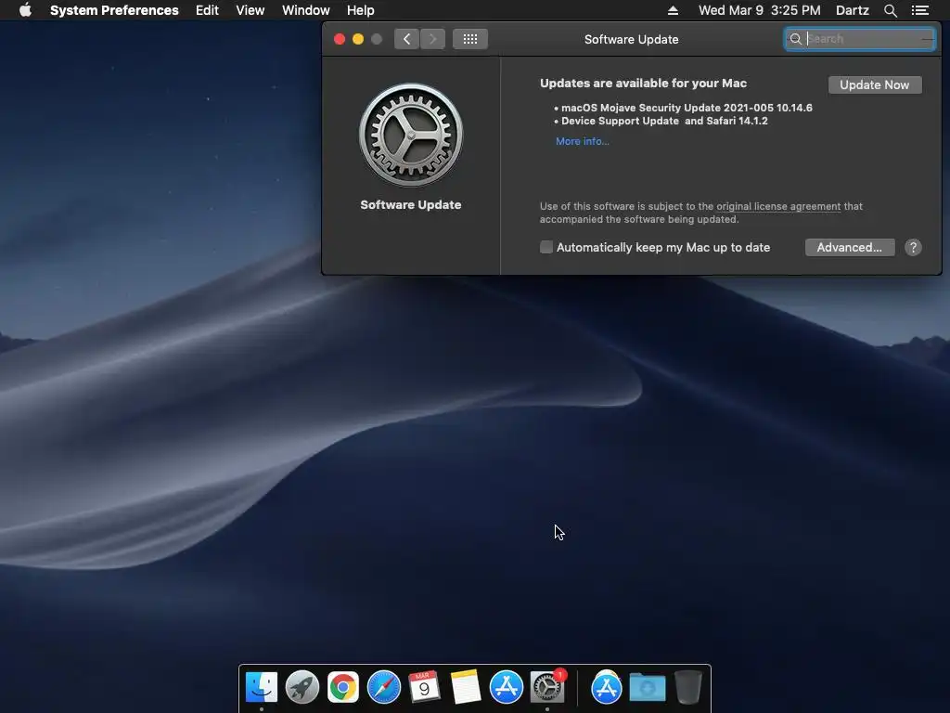The width and height of the screenshot is (950, 713).
Task: Open Spotlight search magnifier
Action: (890, 10)
